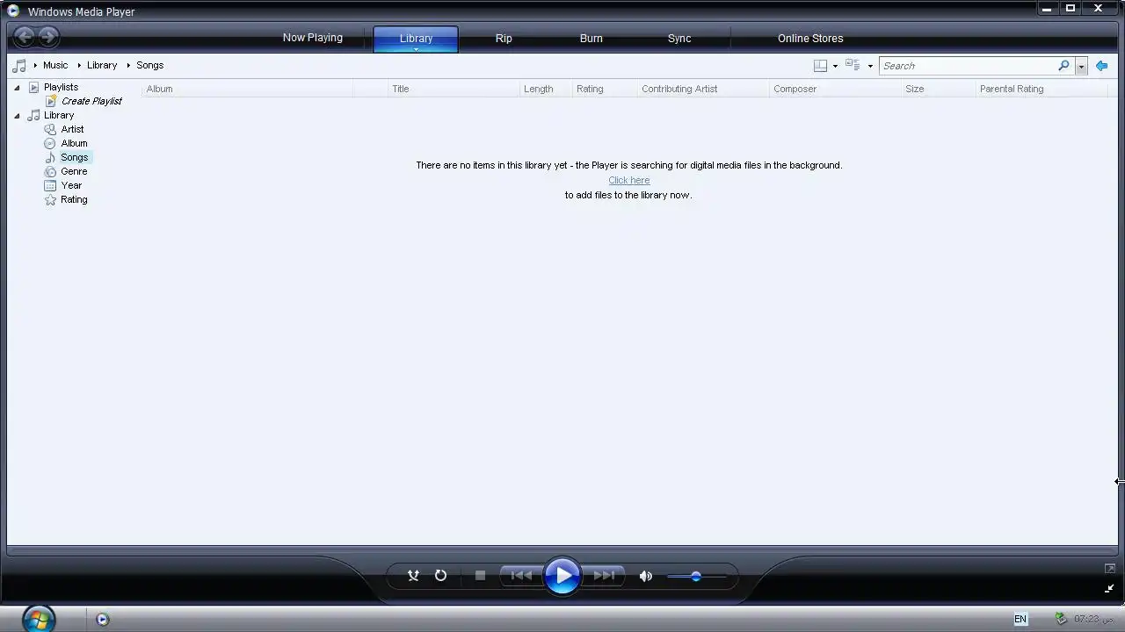The image size is (1125, 632).
Task: Expand the arrow between Library and Songs
Action: coord(127,65)
